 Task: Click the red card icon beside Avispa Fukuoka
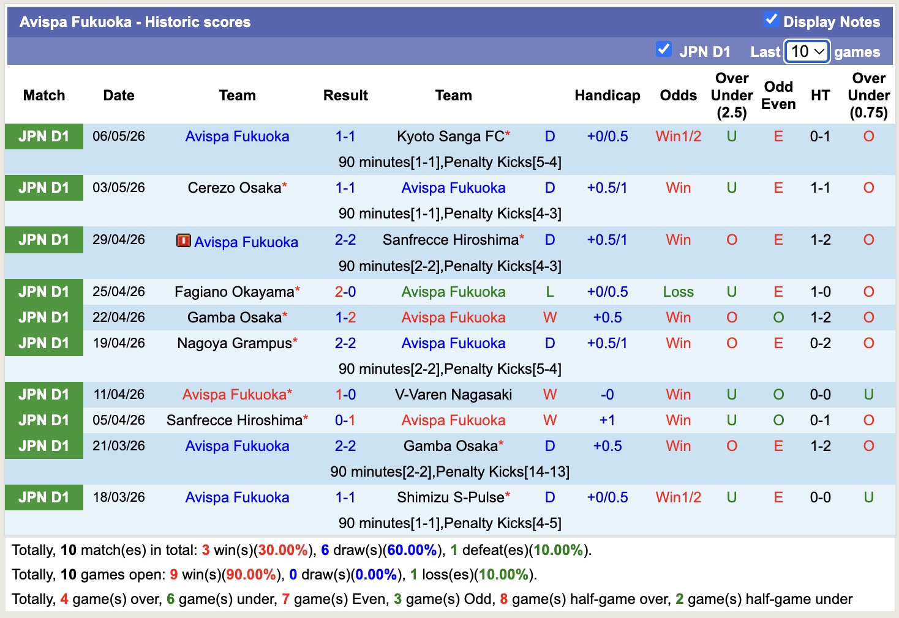(183, 240)
